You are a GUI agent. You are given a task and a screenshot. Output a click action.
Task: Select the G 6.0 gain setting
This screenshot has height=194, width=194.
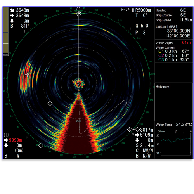tap(142, 26)
